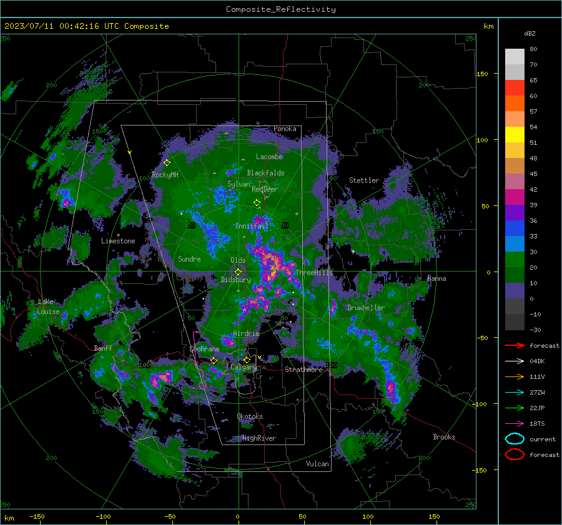Viewport: 562px width, 525px height.
Task: Click the magenta 18TS arrow in legend
Action: 515,424
